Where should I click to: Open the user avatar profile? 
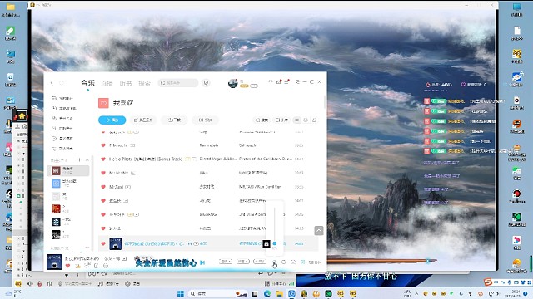click(233, 83)
